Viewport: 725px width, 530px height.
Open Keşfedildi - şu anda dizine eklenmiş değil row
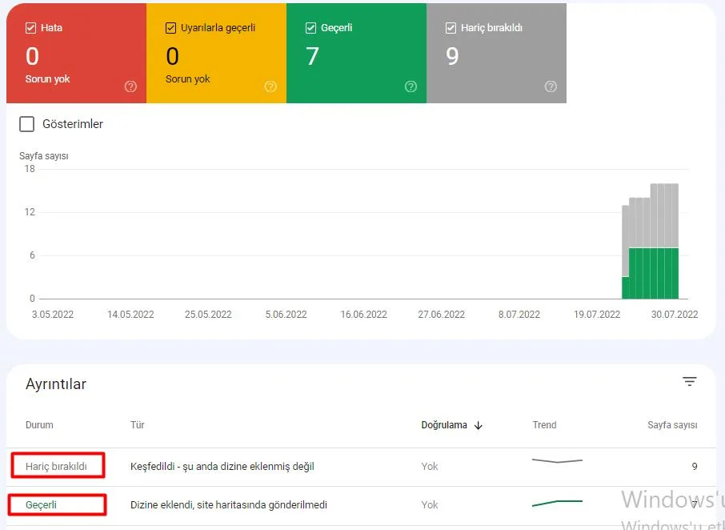click(x=361, y=467)
